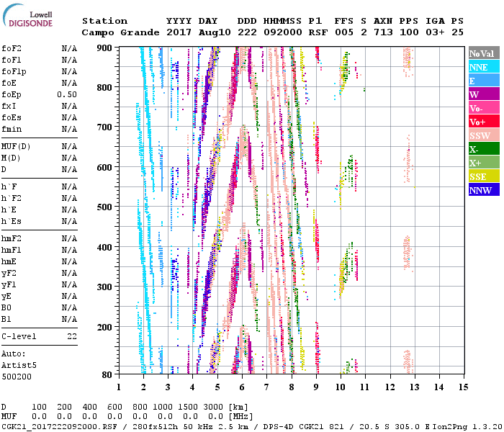Choose the dark green X- legend entry
Viewport: 504px width, 432px height.
(483, 149)
